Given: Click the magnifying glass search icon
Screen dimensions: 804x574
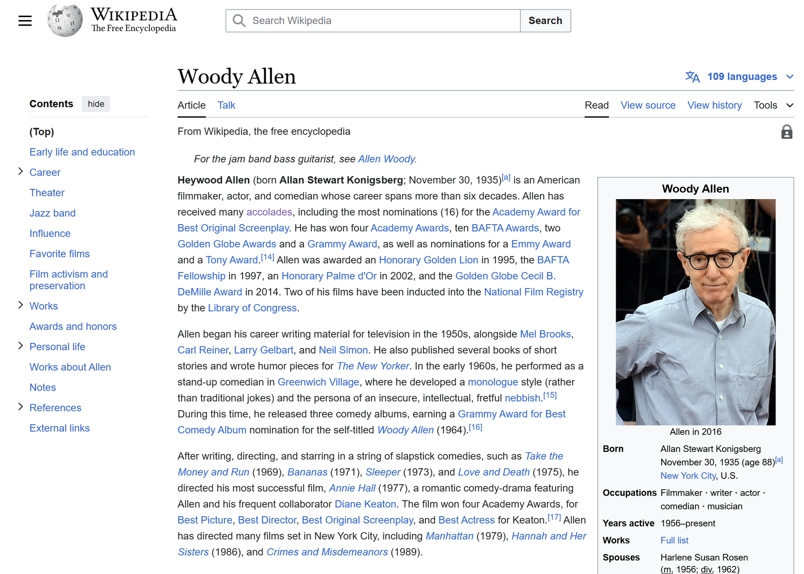Looking at the screenshot, I should click(x=239, y=21).
